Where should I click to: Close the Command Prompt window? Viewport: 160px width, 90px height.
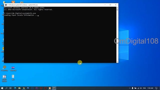click(115, 5)
